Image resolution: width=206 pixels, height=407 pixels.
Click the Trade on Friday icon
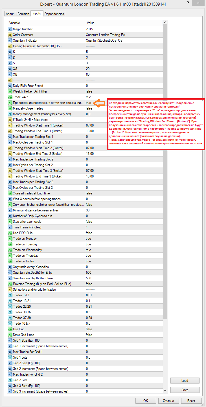(x=10, y=261)
